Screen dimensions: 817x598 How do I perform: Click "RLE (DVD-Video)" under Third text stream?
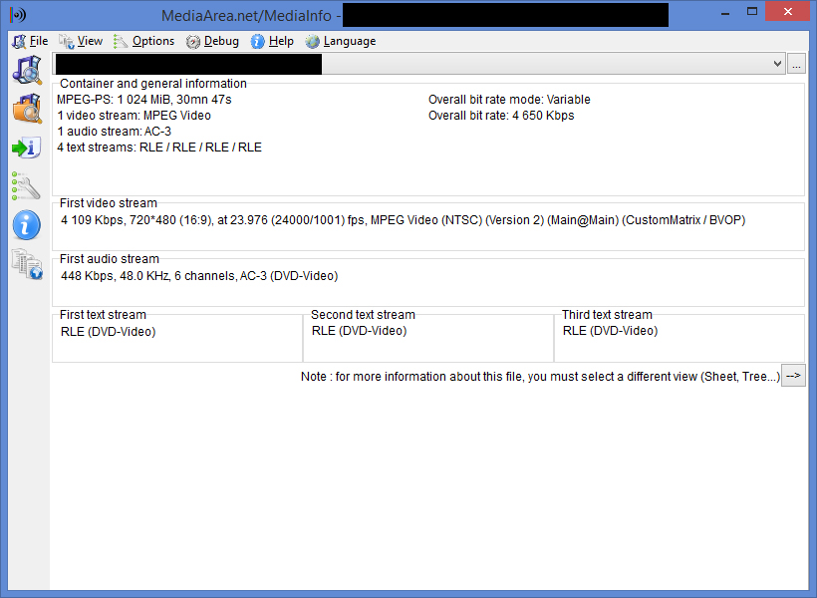pos(610,331)
